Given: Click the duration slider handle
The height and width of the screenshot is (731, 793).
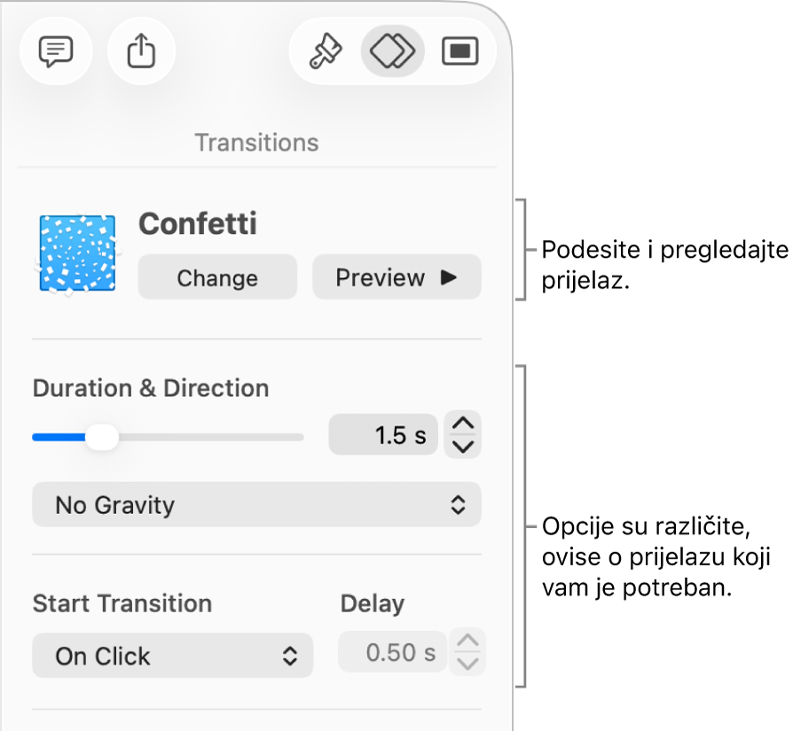Looking at the screenshot, I should pyautogui.click(x=104, y=437).
